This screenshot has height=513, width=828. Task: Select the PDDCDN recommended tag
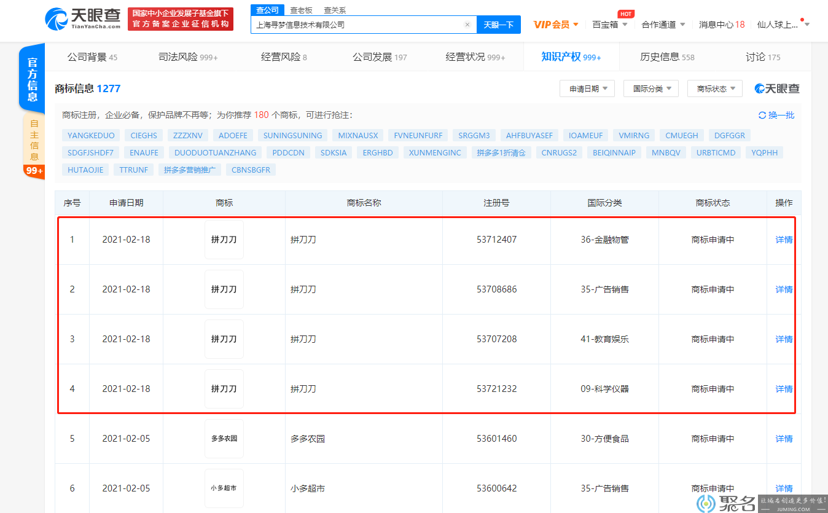pos(289,153)
